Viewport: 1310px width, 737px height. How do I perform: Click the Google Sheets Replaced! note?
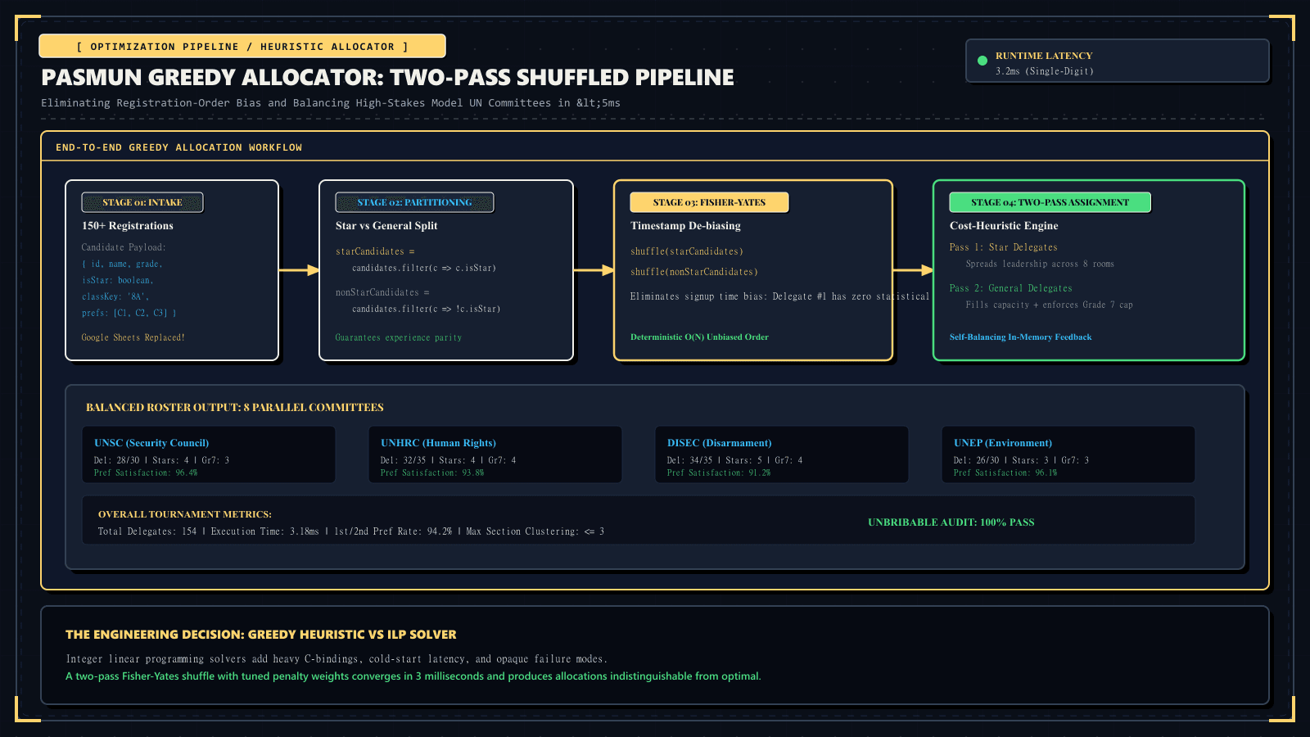pos(133,337)
